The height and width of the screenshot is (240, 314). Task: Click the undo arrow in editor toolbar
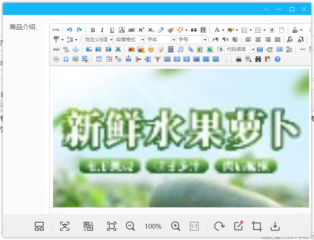point(70,30)
